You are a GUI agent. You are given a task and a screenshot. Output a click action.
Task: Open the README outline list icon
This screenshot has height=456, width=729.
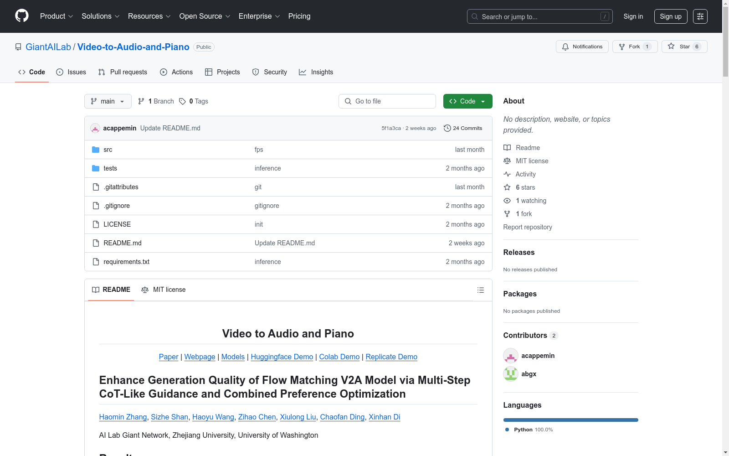pyautogui.click(x=481, y=290)
